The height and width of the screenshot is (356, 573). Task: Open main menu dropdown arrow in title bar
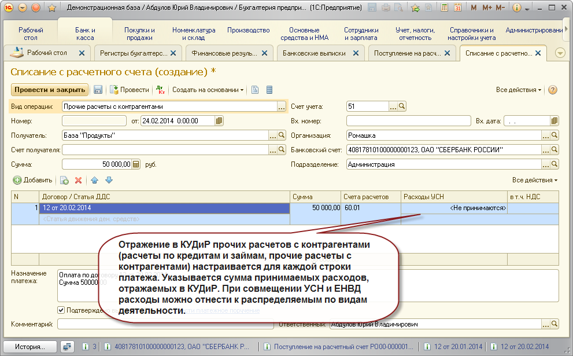[23, 8]
